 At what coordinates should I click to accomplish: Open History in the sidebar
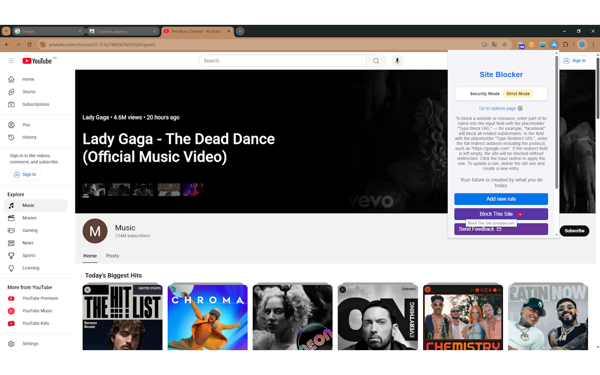click(x=36, y=137)
